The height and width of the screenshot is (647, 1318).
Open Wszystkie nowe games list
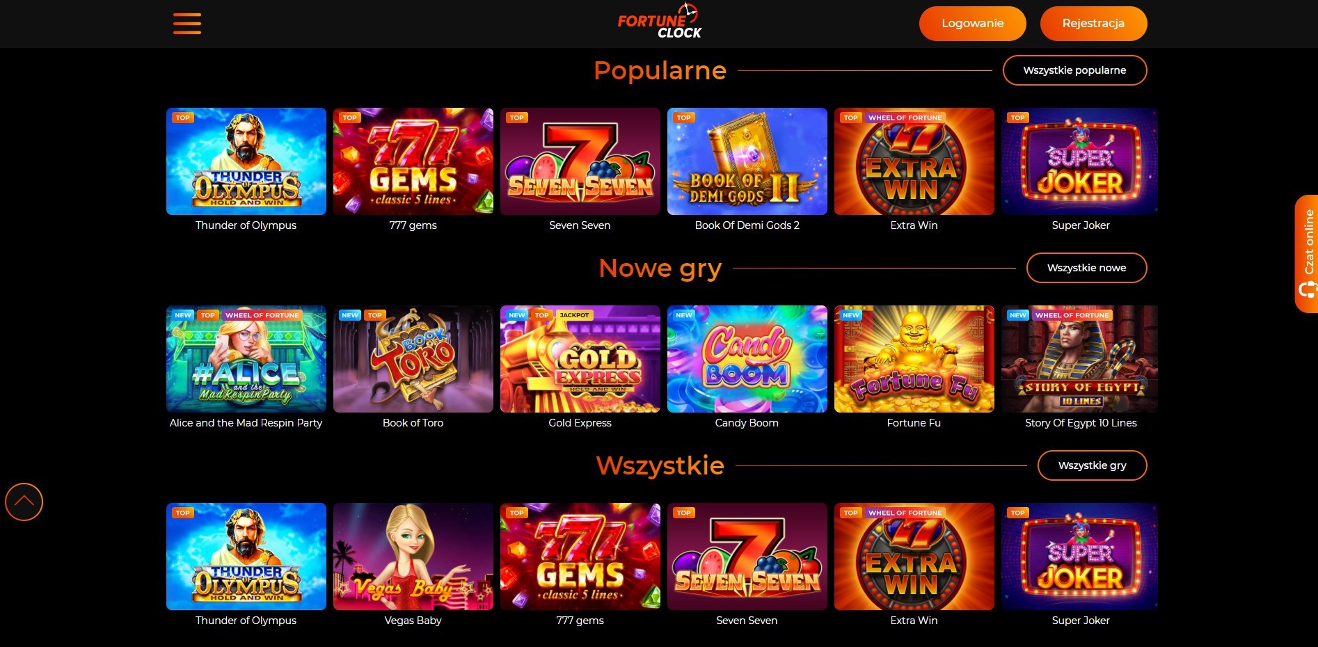[1086, 268]
